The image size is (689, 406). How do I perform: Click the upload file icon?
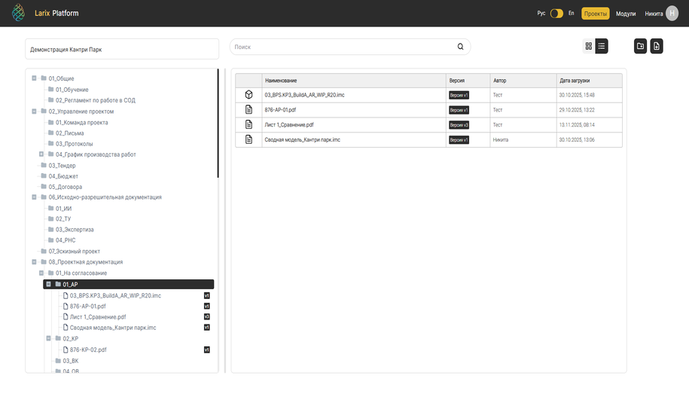tap(657, 47)
